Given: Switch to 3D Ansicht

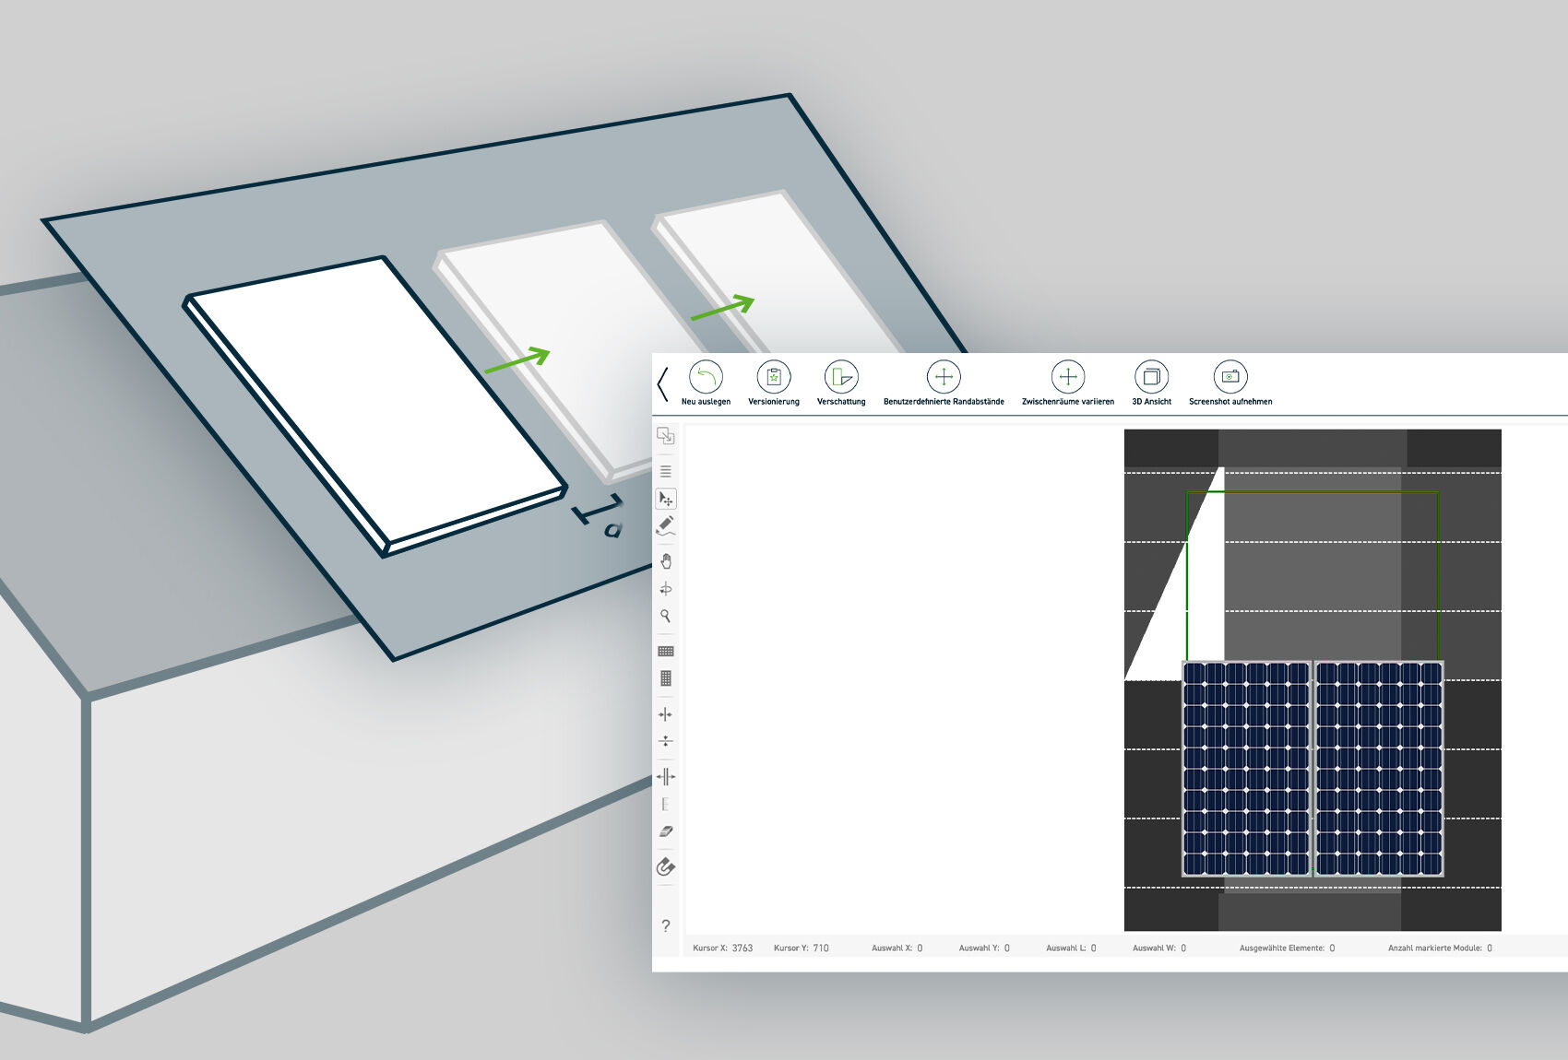Looking at the screenshot, I should point(1151,377).
